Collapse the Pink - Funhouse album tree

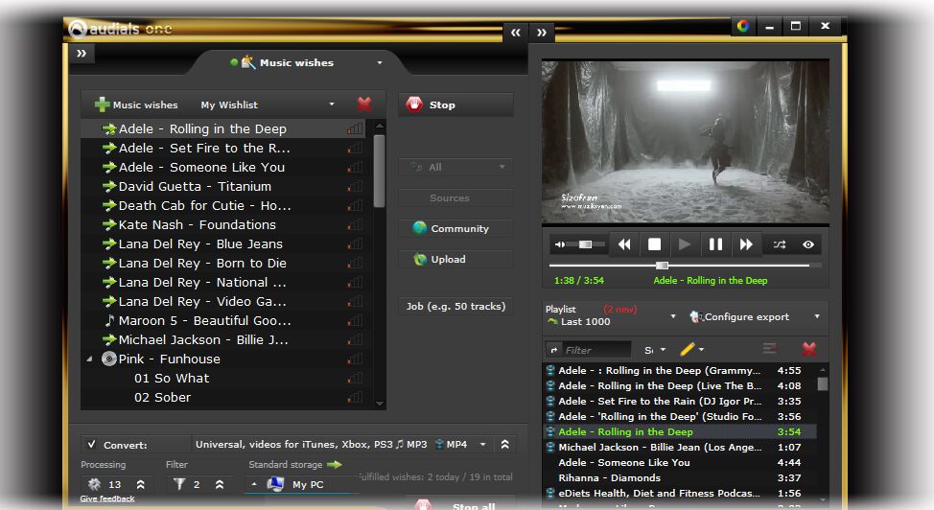pos(90,359)
